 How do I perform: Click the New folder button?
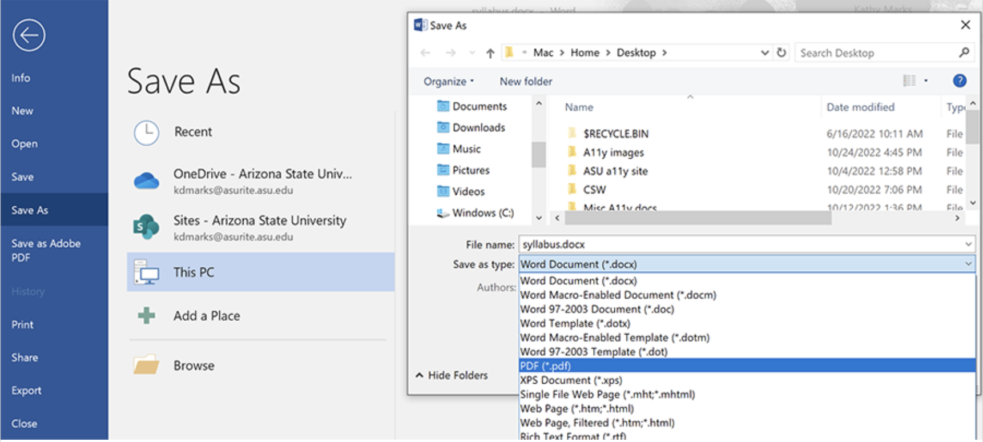click(526, 82)
